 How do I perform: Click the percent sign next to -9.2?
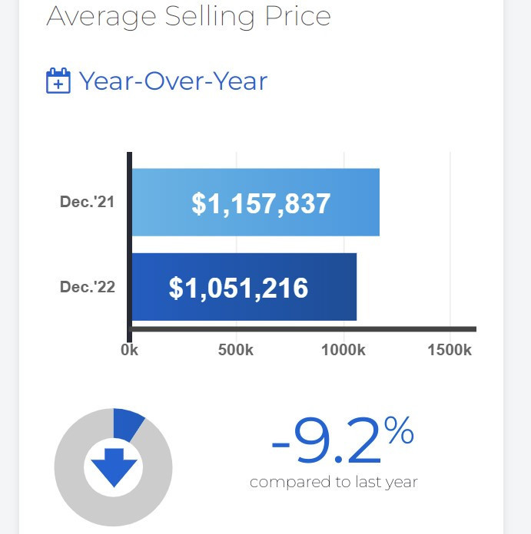(x=400, y=432)
